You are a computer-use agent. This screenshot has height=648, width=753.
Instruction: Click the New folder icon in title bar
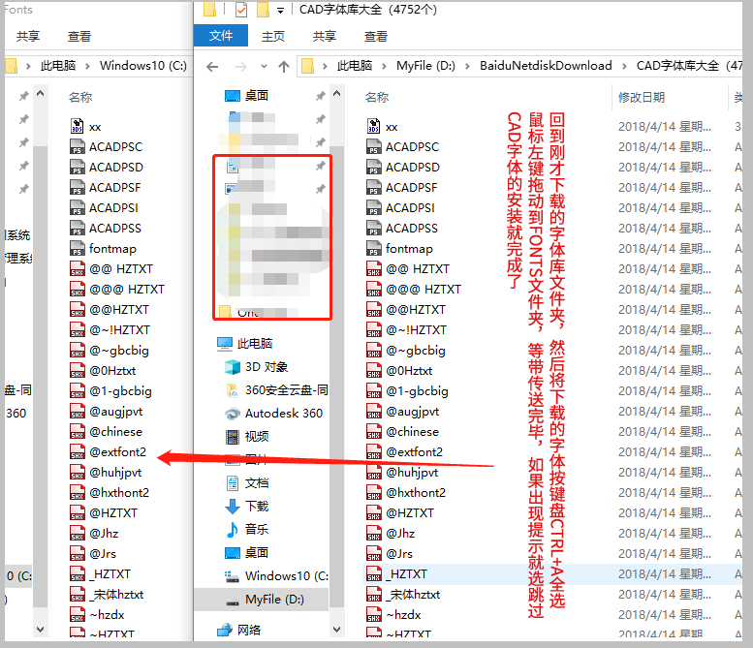pos(263,9)
